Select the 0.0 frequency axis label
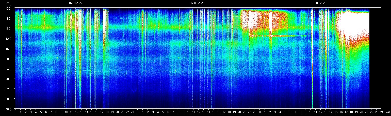The height and width of the screenshot is (116, 391). pos(8,8)
